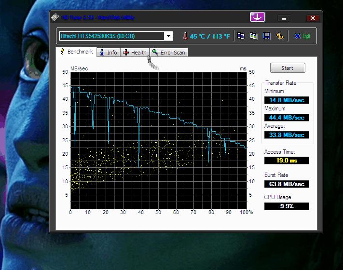Click the Minimum value 14.8 MB/sec
Screen dimensions: 343x270
(287, 100)
